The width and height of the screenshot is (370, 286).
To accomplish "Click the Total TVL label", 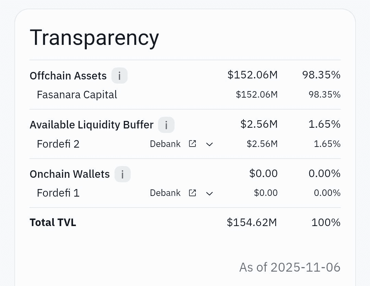I will click(x=53, y=223).
